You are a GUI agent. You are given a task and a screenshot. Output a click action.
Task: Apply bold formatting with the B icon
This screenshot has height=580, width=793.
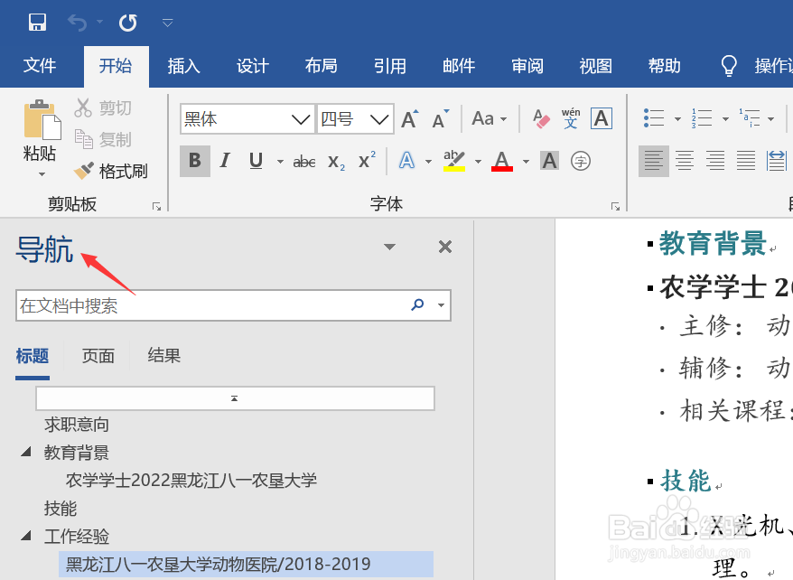click(x=194, y=161)
